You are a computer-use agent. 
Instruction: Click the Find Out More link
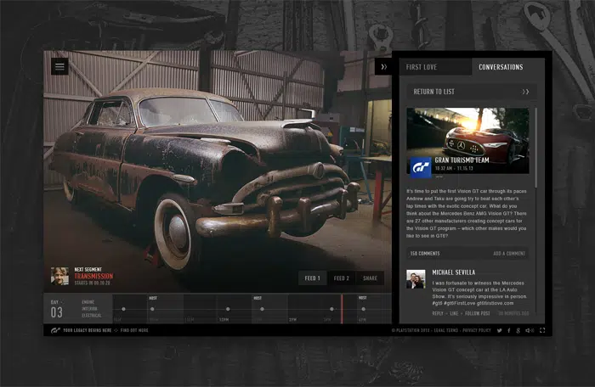(134, 330)
